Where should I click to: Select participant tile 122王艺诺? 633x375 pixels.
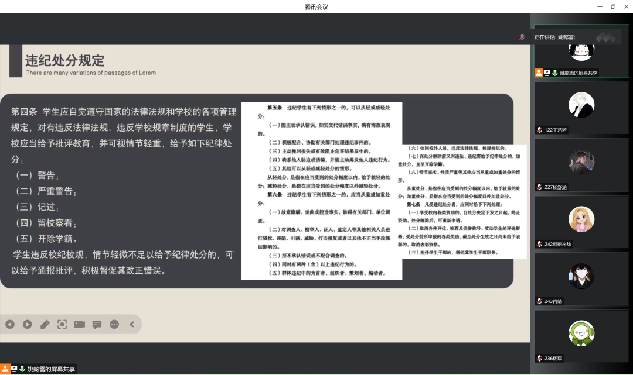coord(581,107)
